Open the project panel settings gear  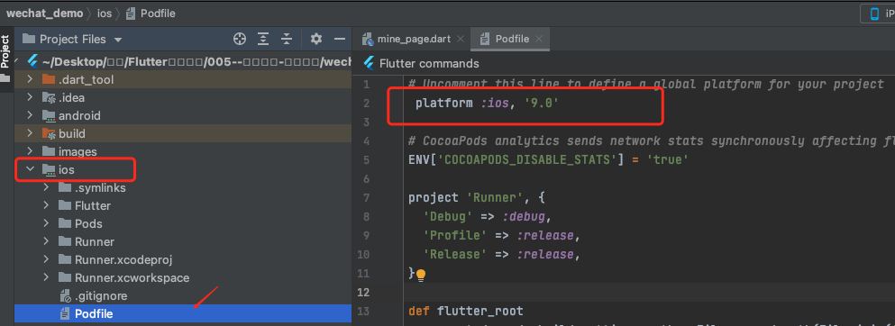point(316,39)
